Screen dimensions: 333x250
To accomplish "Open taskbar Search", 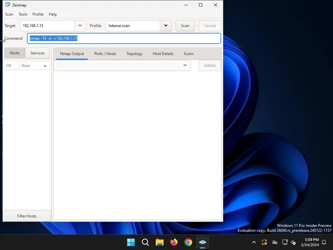I will tap(145, 242).
